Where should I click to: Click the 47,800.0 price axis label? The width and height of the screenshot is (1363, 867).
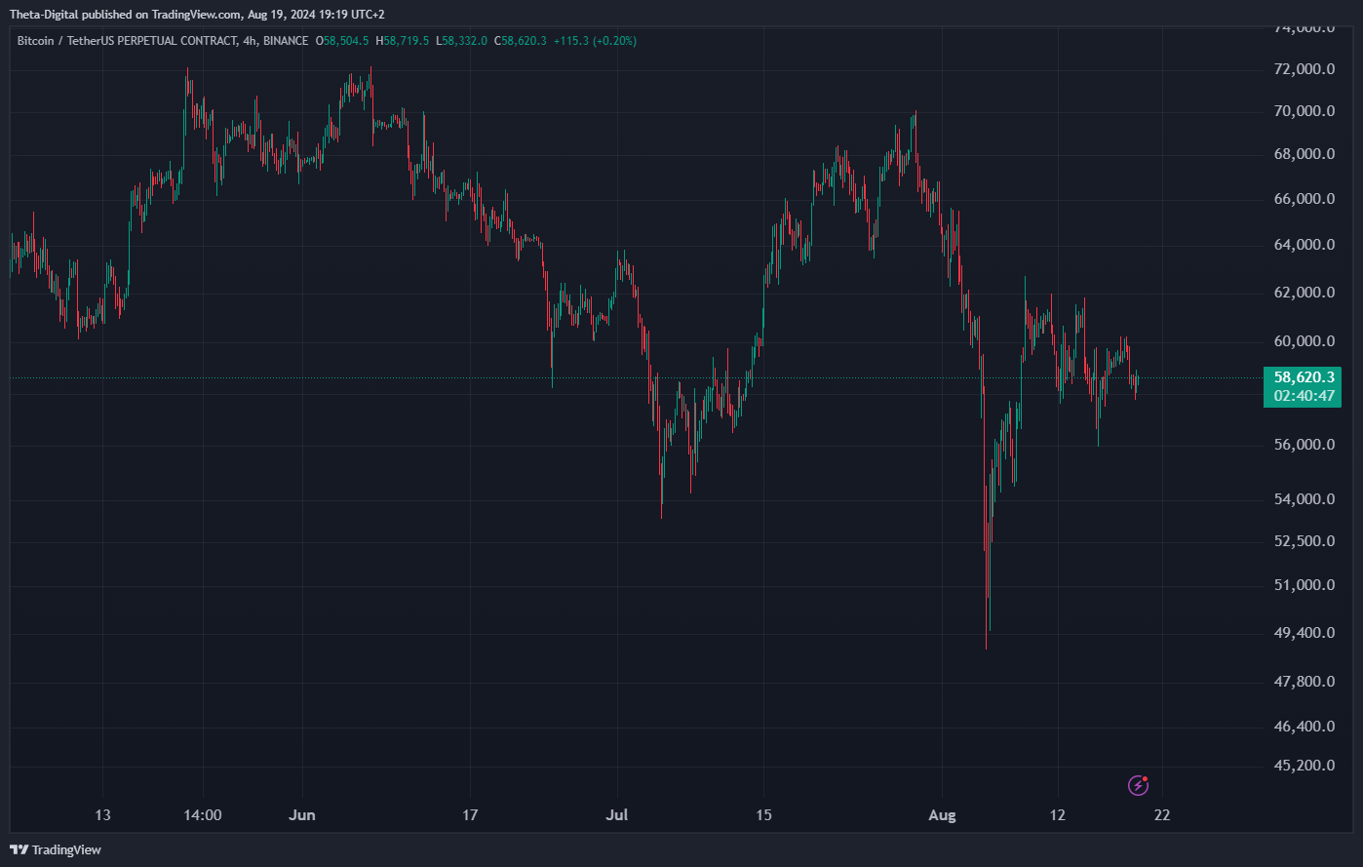click(1304, 682)
